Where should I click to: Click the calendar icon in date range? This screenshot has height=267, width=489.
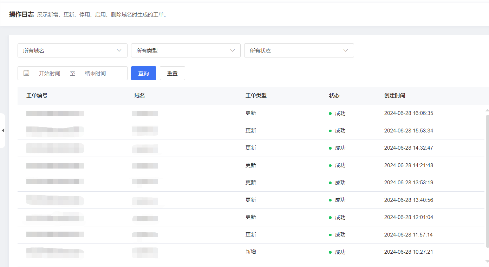(x=26, y=73)
